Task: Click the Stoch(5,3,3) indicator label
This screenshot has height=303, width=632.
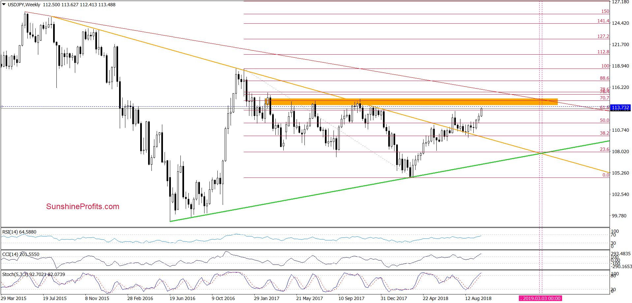Action: point(34,274)
